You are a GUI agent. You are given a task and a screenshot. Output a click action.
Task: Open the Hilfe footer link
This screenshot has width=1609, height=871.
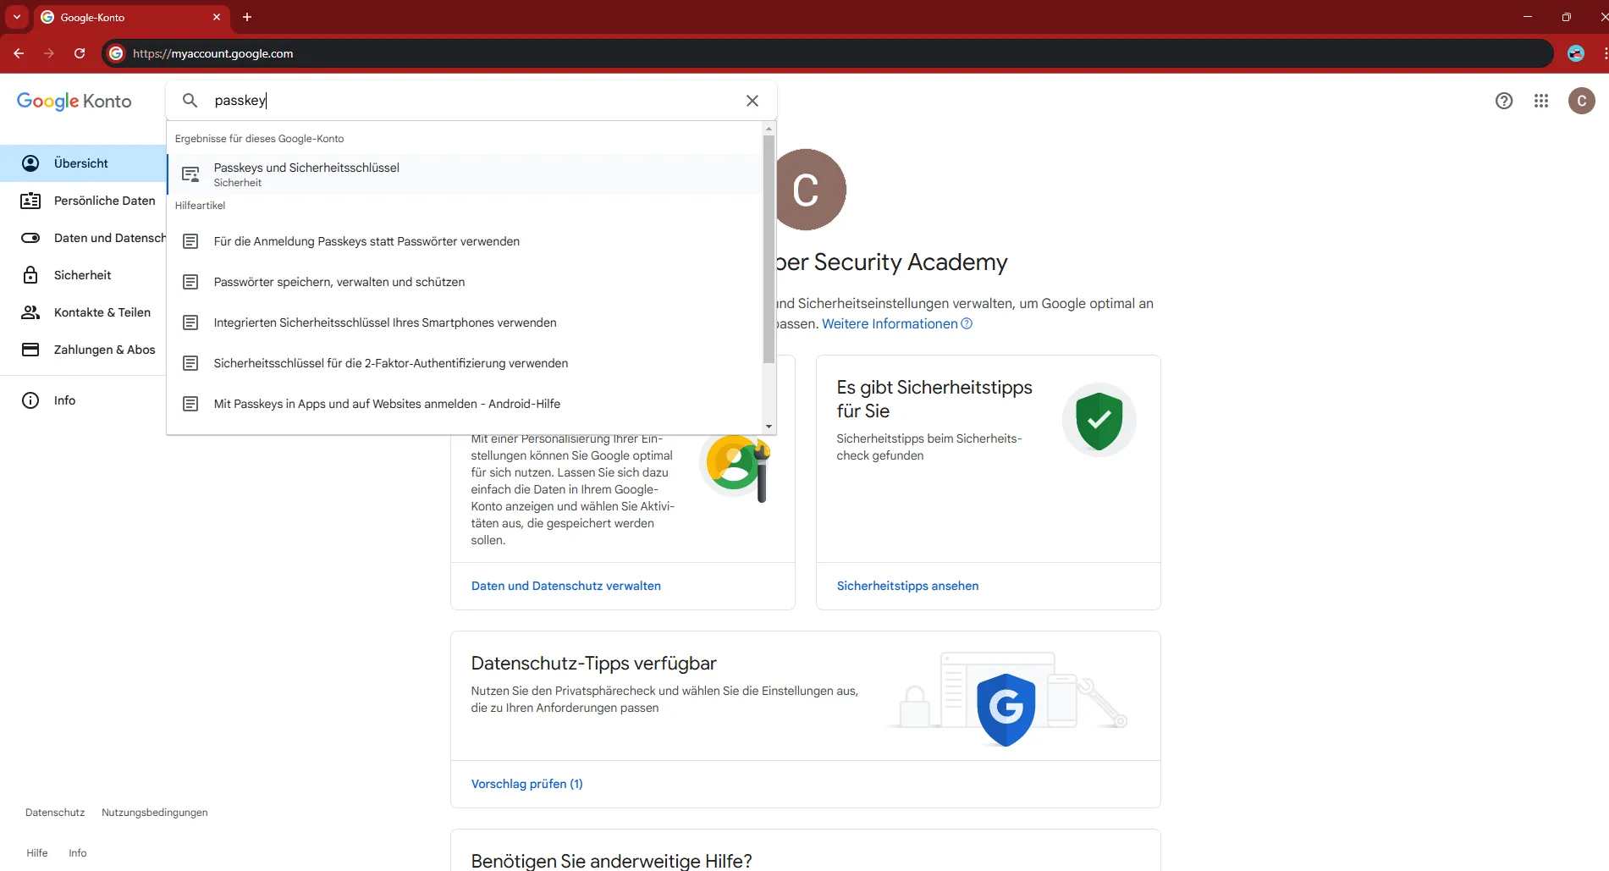[37, 853]
